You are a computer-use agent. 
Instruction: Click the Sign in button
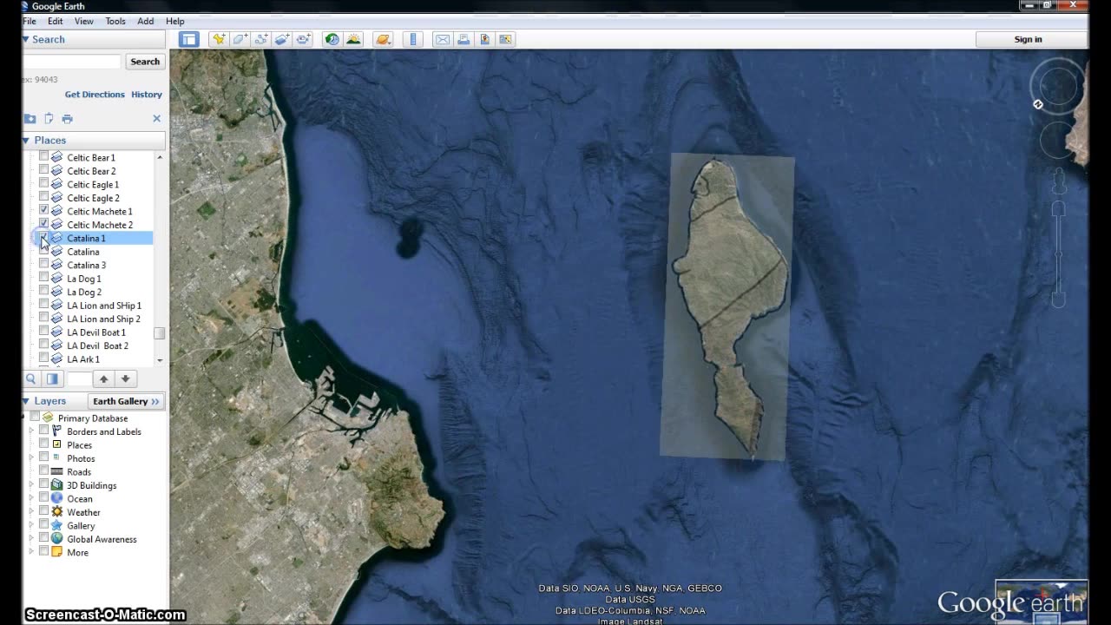click(1029, 39)
